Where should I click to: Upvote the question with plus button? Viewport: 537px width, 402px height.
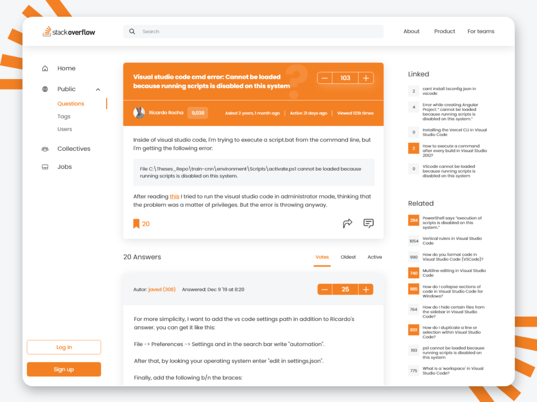click(x=366, y=78)
